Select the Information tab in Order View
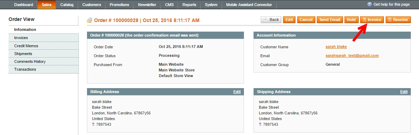The image size is (419, 135). [44, 30]
